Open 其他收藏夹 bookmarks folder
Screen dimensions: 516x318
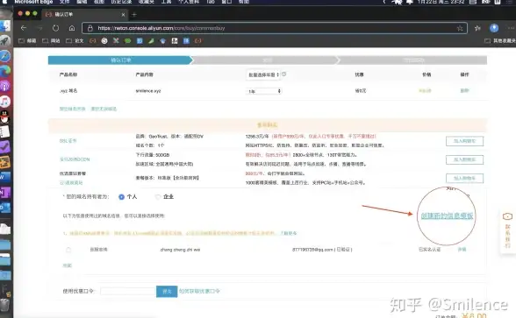pos(500,40)
